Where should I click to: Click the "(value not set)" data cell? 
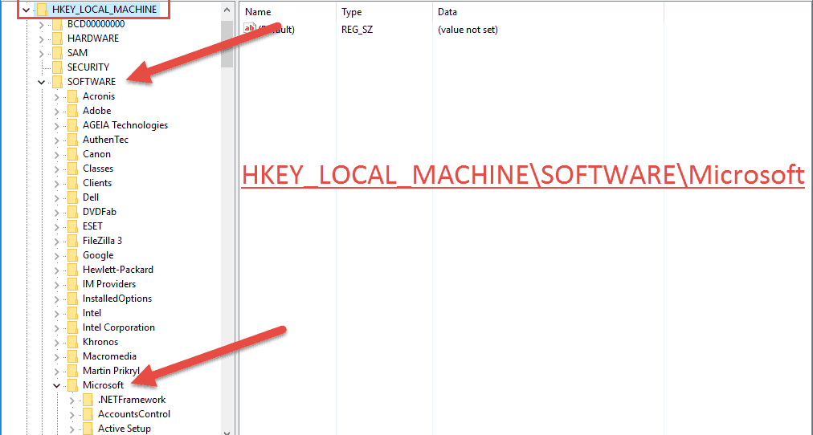pyautogui.click(x=468, y=30)
